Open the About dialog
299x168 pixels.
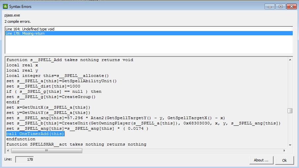click(x=261, y=160)
